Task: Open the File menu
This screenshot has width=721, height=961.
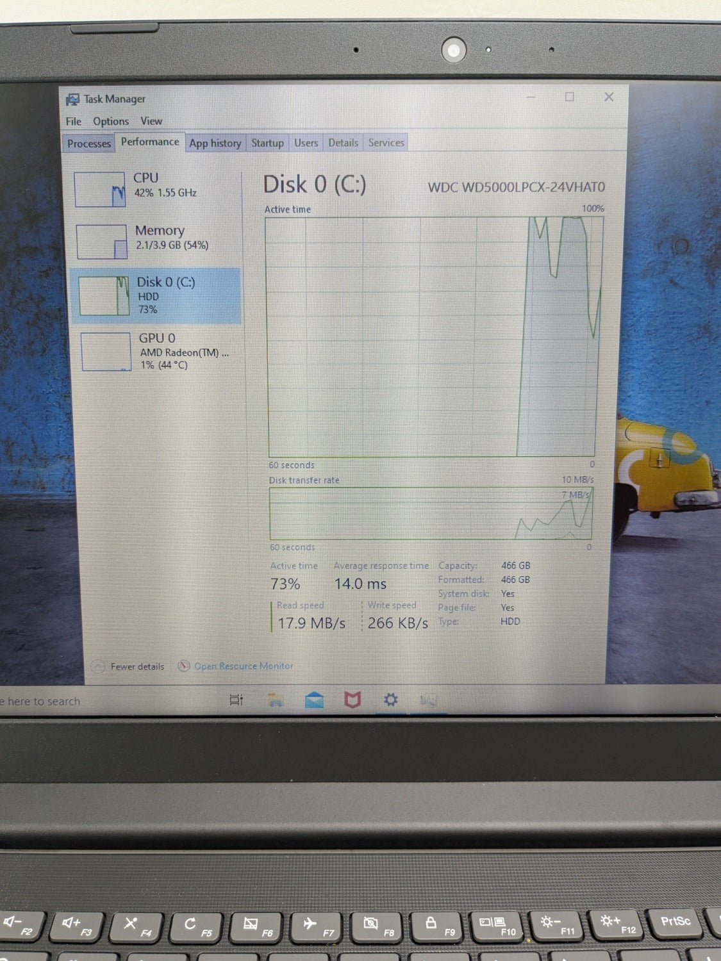Action: click(x=74, y=121)
